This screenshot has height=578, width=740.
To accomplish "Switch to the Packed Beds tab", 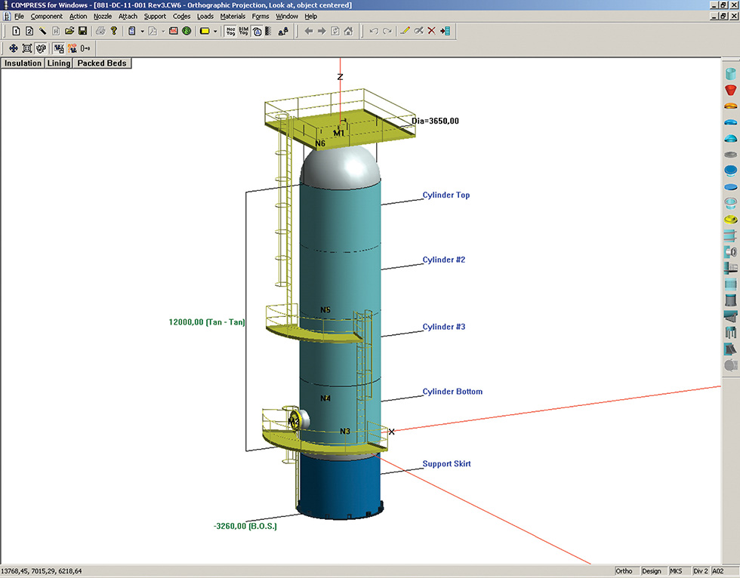I will click(102, 63).
